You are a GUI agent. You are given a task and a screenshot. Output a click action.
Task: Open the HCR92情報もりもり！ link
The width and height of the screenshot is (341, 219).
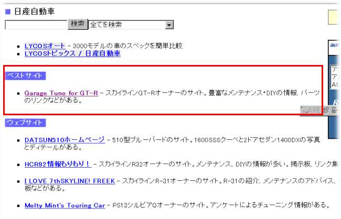[58, 164]
